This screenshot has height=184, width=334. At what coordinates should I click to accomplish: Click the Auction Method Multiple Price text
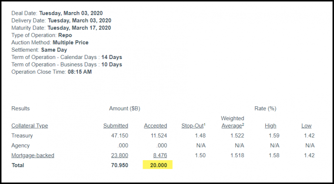tap(70, 43)
